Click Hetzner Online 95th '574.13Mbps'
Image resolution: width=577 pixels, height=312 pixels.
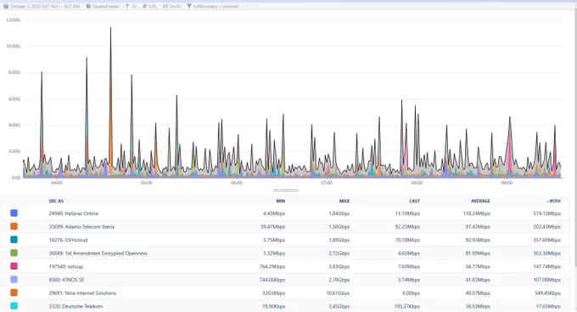pos(546,214)
